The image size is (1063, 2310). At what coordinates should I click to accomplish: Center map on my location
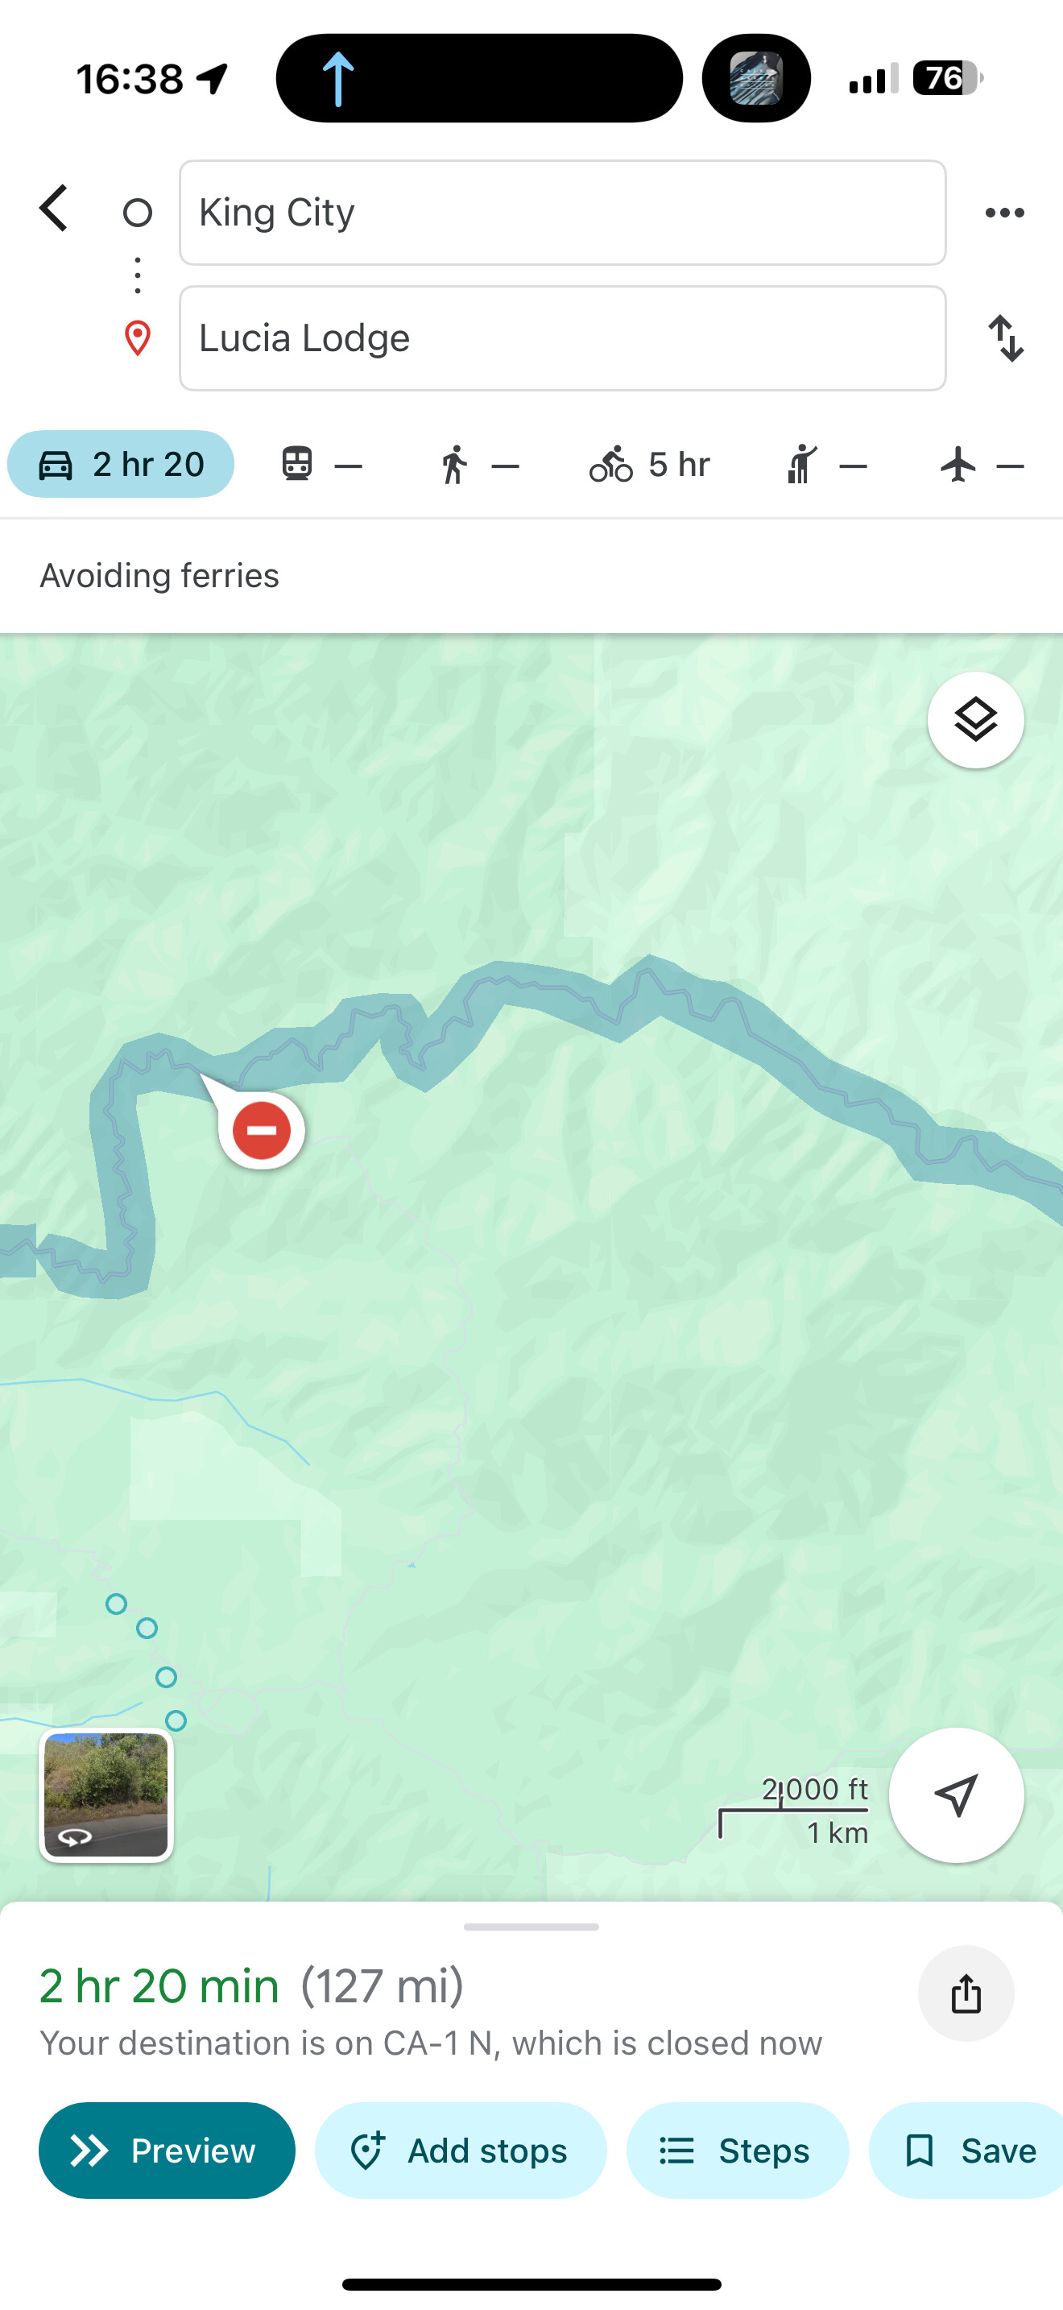pyautogui.click(x=955, y=1795)
